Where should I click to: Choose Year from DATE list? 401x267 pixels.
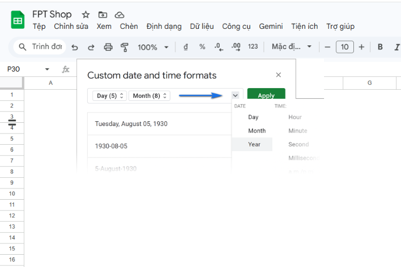(x=252, y=144)
